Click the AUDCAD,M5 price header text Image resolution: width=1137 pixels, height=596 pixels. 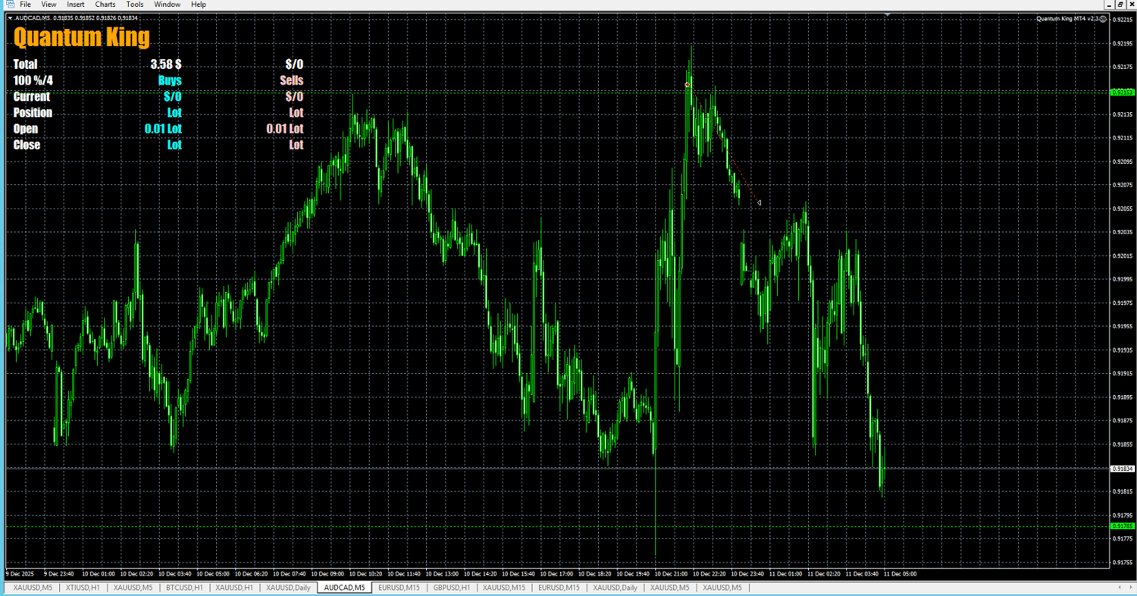click(77, 17)
